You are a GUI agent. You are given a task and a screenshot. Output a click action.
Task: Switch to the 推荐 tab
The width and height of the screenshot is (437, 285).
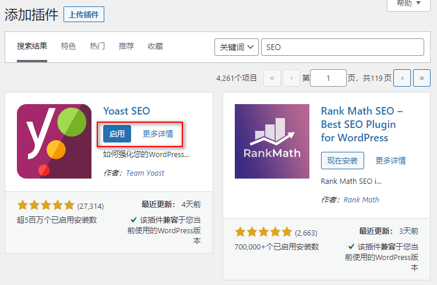coord(126,46)
